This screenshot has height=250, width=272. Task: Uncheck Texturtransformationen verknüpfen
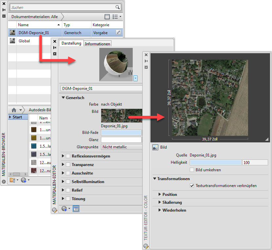192,186
